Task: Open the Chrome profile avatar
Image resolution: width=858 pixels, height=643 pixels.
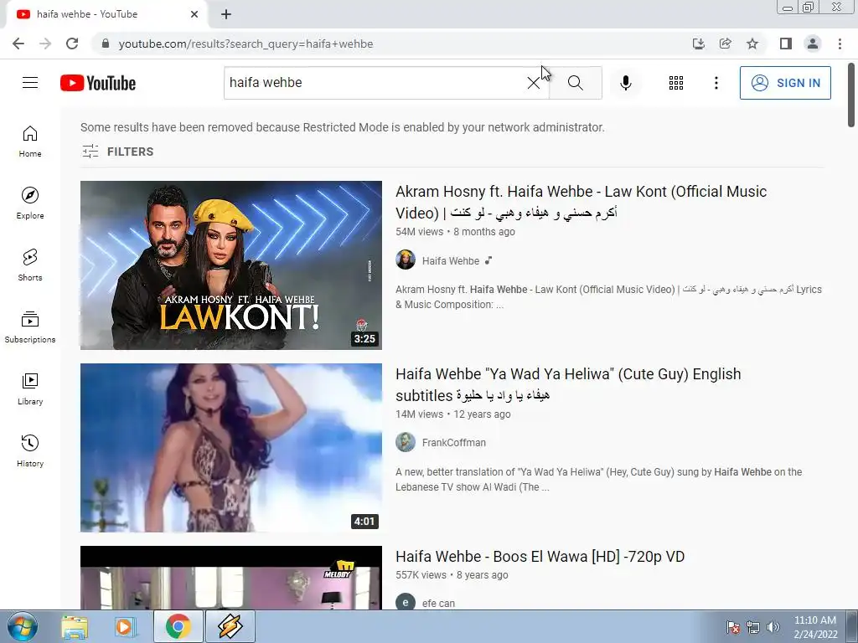Action: pos(813,44)
